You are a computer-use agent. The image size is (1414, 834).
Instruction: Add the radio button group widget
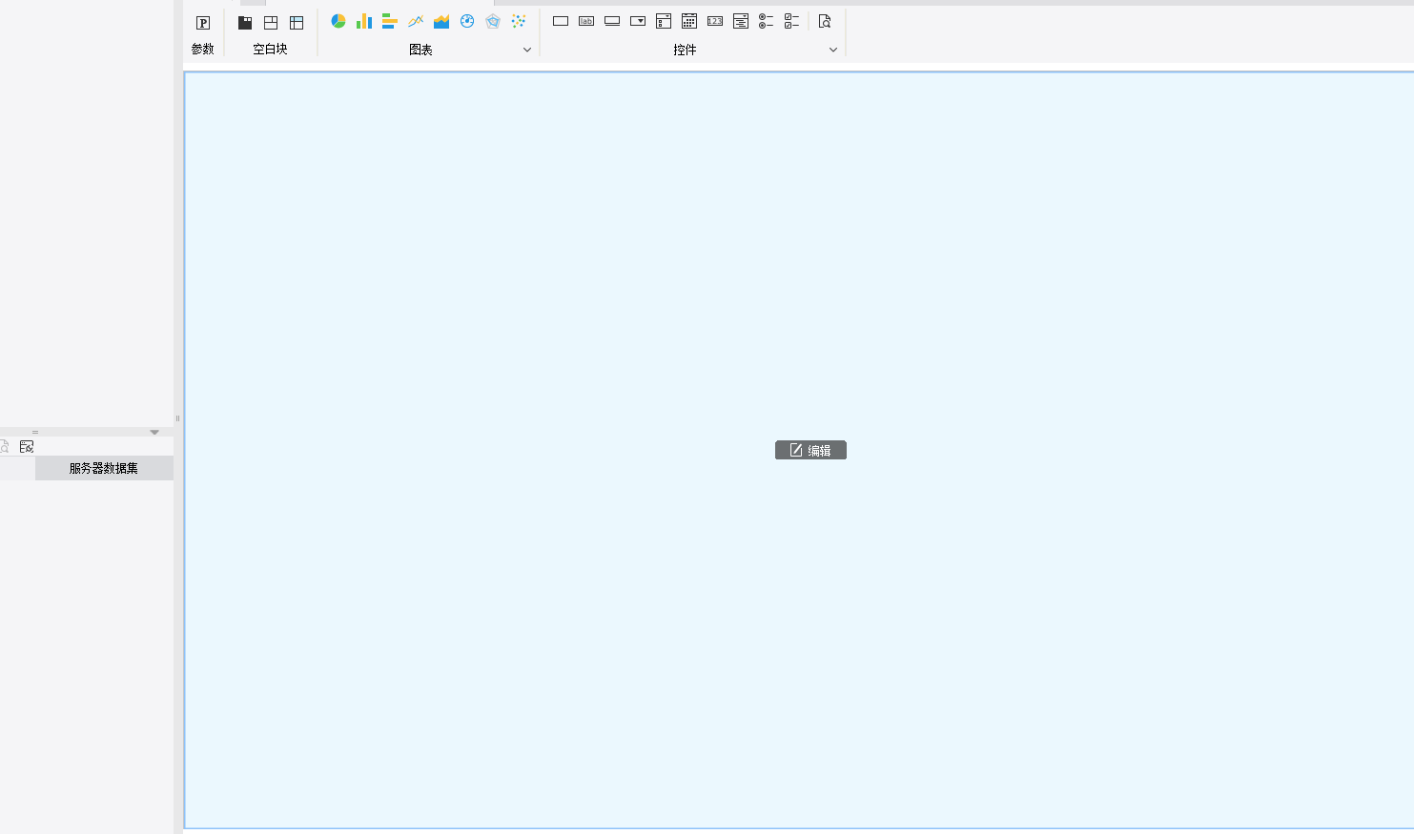(767, 21)
